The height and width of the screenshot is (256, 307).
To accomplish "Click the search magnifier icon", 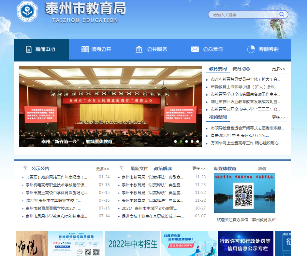I will (282, 14).
